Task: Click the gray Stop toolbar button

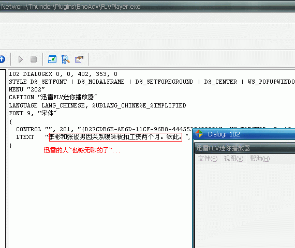Action: point(34,59)
